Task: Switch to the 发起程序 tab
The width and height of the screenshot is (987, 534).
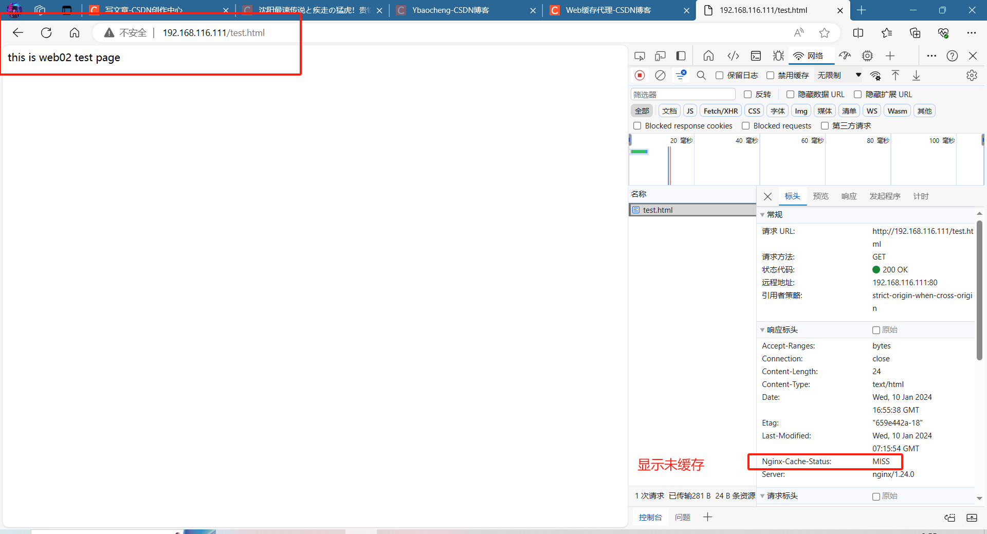Action: coord(885,196)
